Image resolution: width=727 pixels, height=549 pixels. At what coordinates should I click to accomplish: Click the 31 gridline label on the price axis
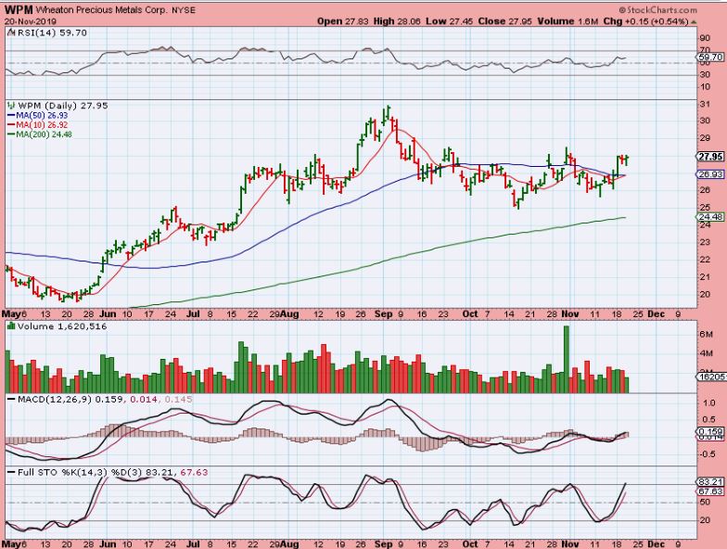click(705, 104)
